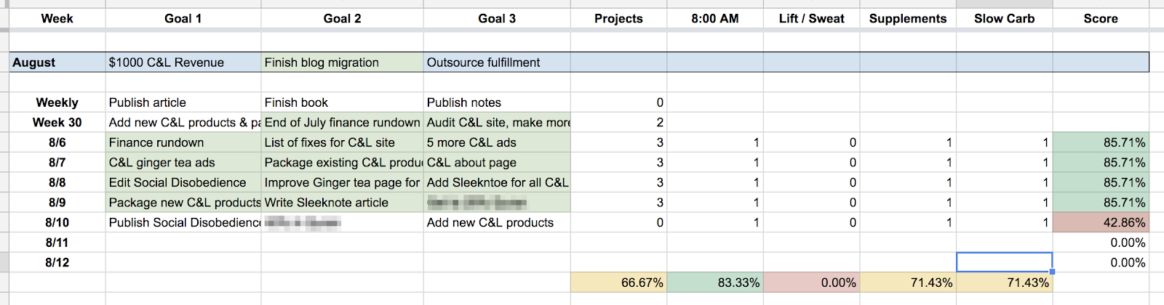Image resolution: width=1164 pixels, height=305 pixels.
Task: Click 'Improve Ginger tea page for' cell
Action: click(343, 182)
